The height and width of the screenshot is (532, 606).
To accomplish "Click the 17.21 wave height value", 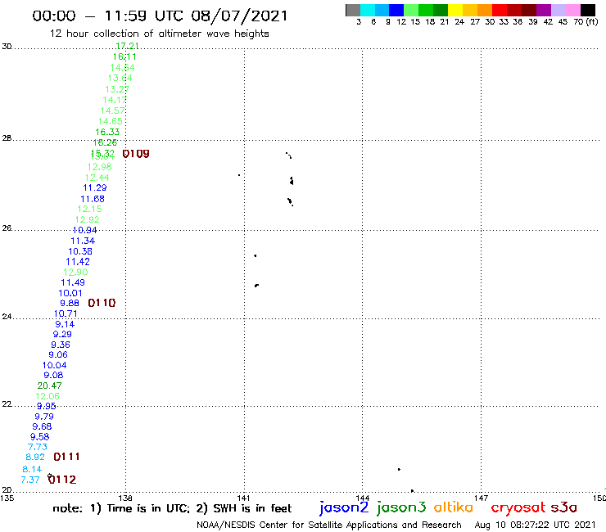I will coord(127,46).
